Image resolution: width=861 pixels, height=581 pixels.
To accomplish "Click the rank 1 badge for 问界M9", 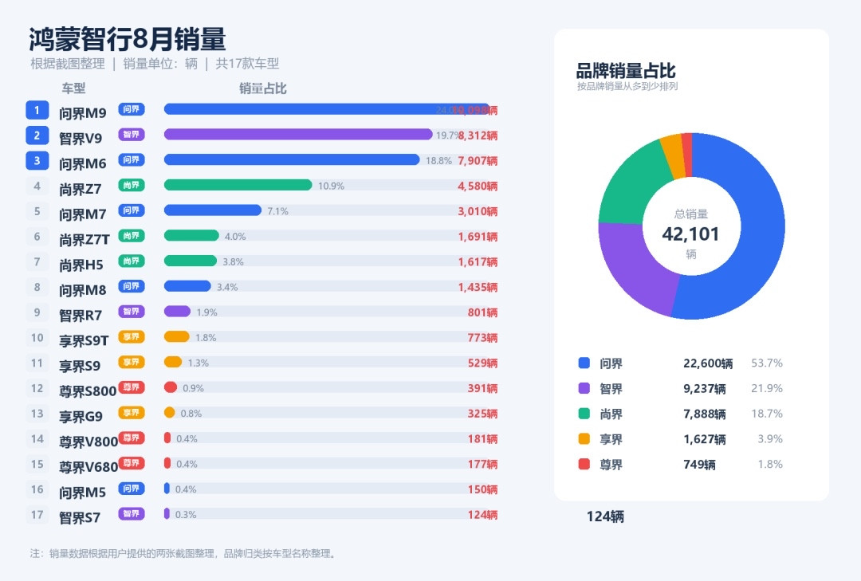I will click(37, 110).
